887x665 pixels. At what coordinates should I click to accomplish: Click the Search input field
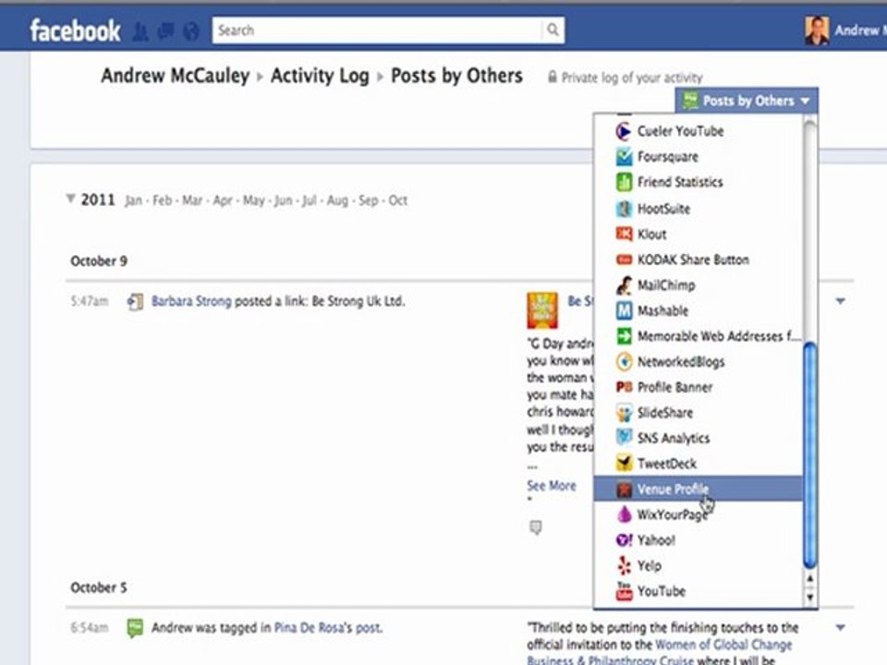tap(377, 30)
